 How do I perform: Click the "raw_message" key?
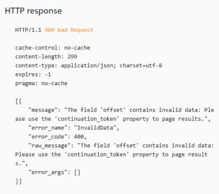pos(49,146)
